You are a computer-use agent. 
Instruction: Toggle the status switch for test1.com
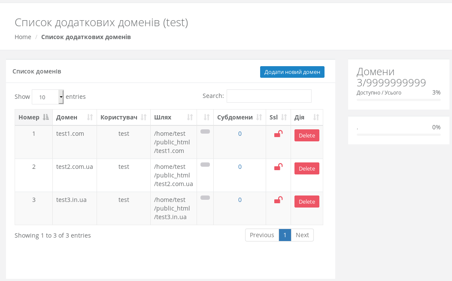[205, 131]
